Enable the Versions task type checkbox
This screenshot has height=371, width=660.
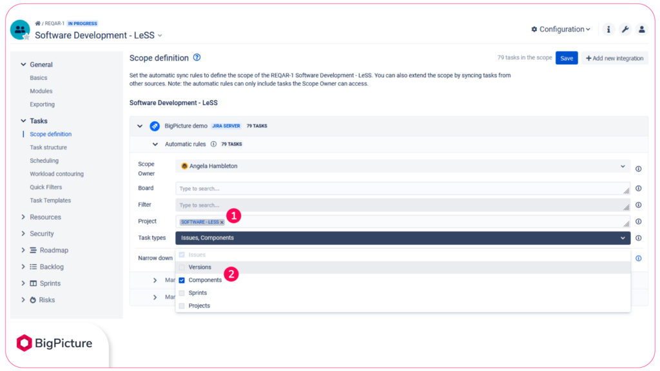[x=181, y=267]
